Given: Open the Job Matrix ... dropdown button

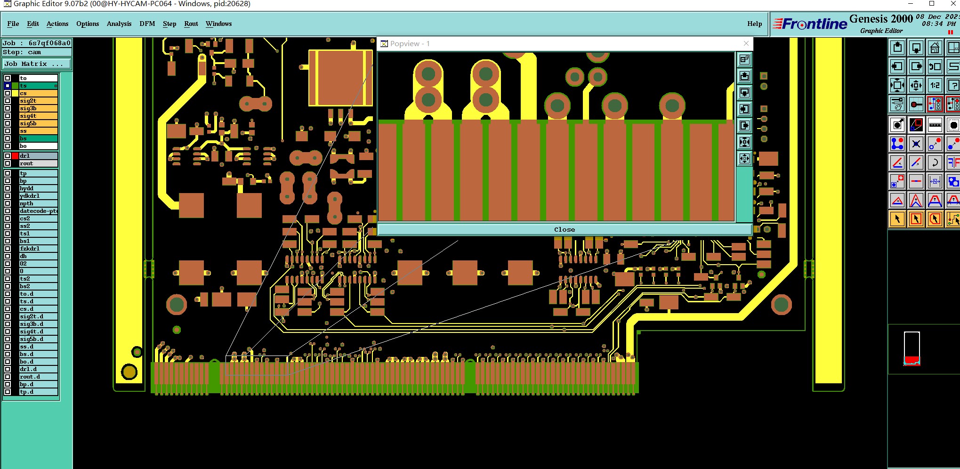Looking at the screenshot, I should (37, 64).
